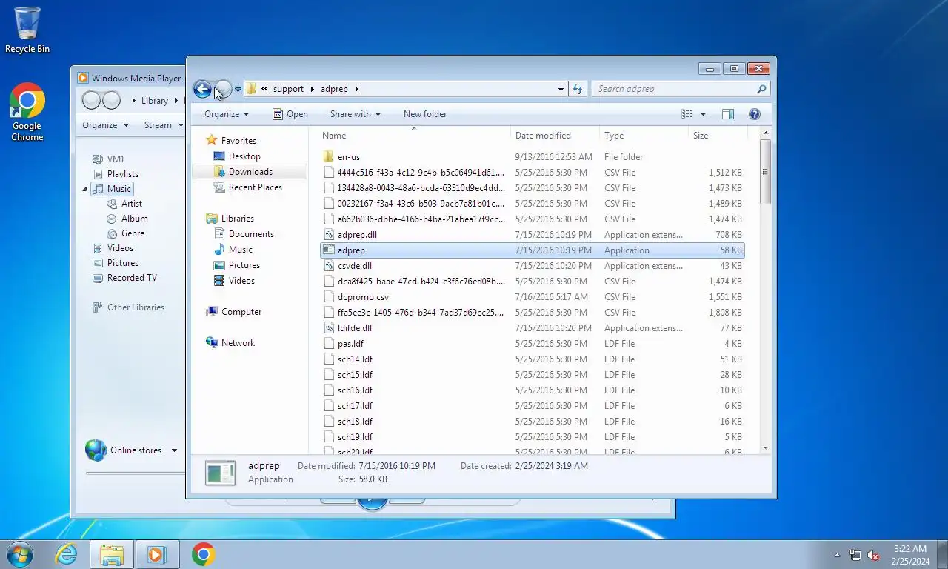Launch Internet Explorer from taskbar
This screenshot has height=569, width=948.
point(67,554)
